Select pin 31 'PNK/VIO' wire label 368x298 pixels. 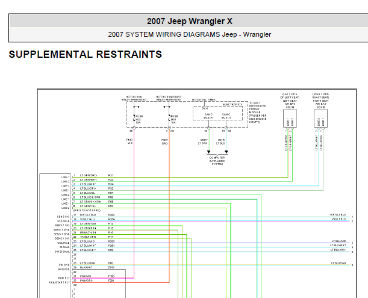coord(86,276)
